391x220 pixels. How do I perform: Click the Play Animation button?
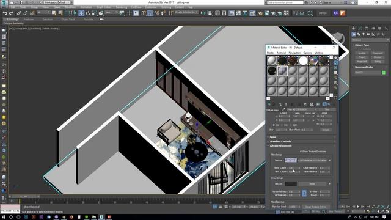pyautogui.click(x=358, y=207)
